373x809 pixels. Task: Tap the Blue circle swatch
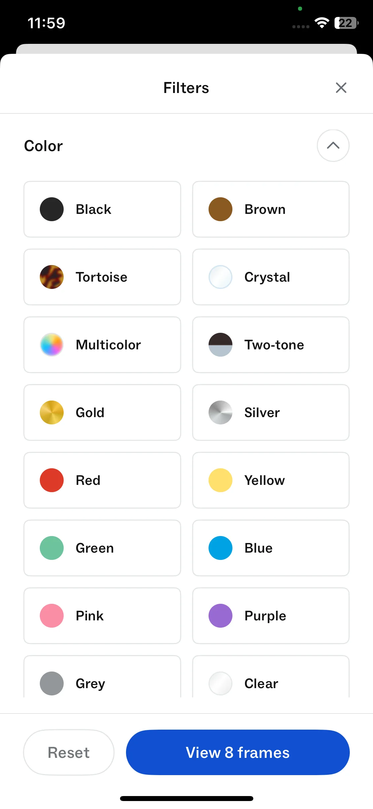pyautogui.click(x=220, y=548)
